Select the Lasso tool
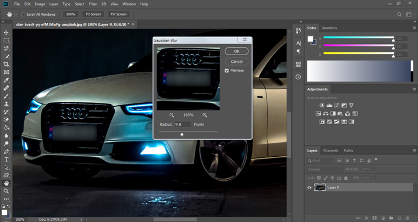 click(x=6, y=48)
